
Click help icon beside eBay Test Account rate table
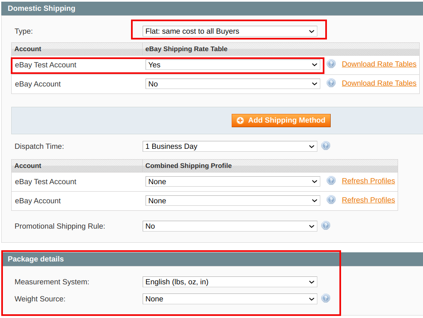coord(331,64)
